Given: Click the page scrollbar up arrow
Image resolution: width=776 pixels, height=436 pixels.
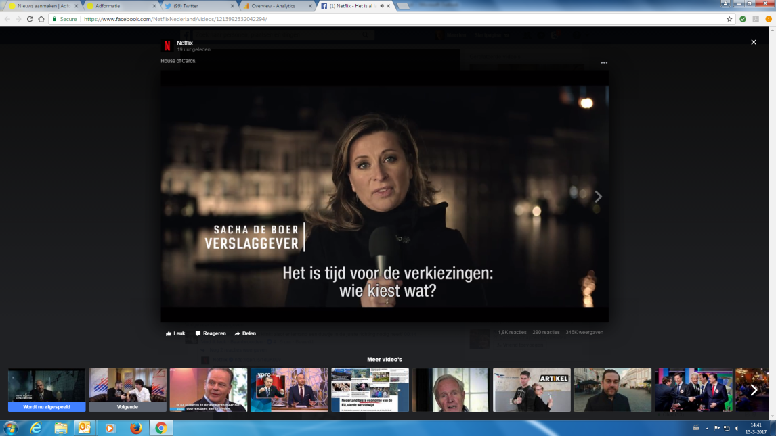Looking at the screenshot, I should (773, 30).
